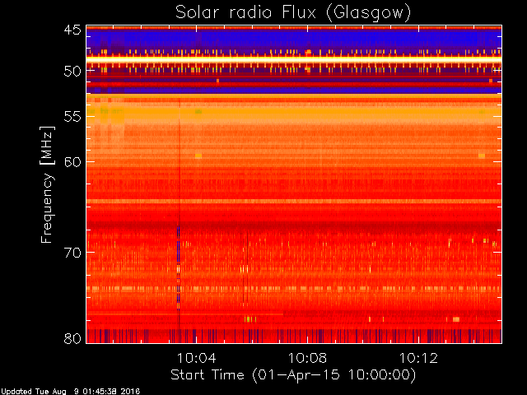Click the 'Solar radio Flux (Glasgow)' title
This screenshot has height=395, width=527.
click(292, 12)
